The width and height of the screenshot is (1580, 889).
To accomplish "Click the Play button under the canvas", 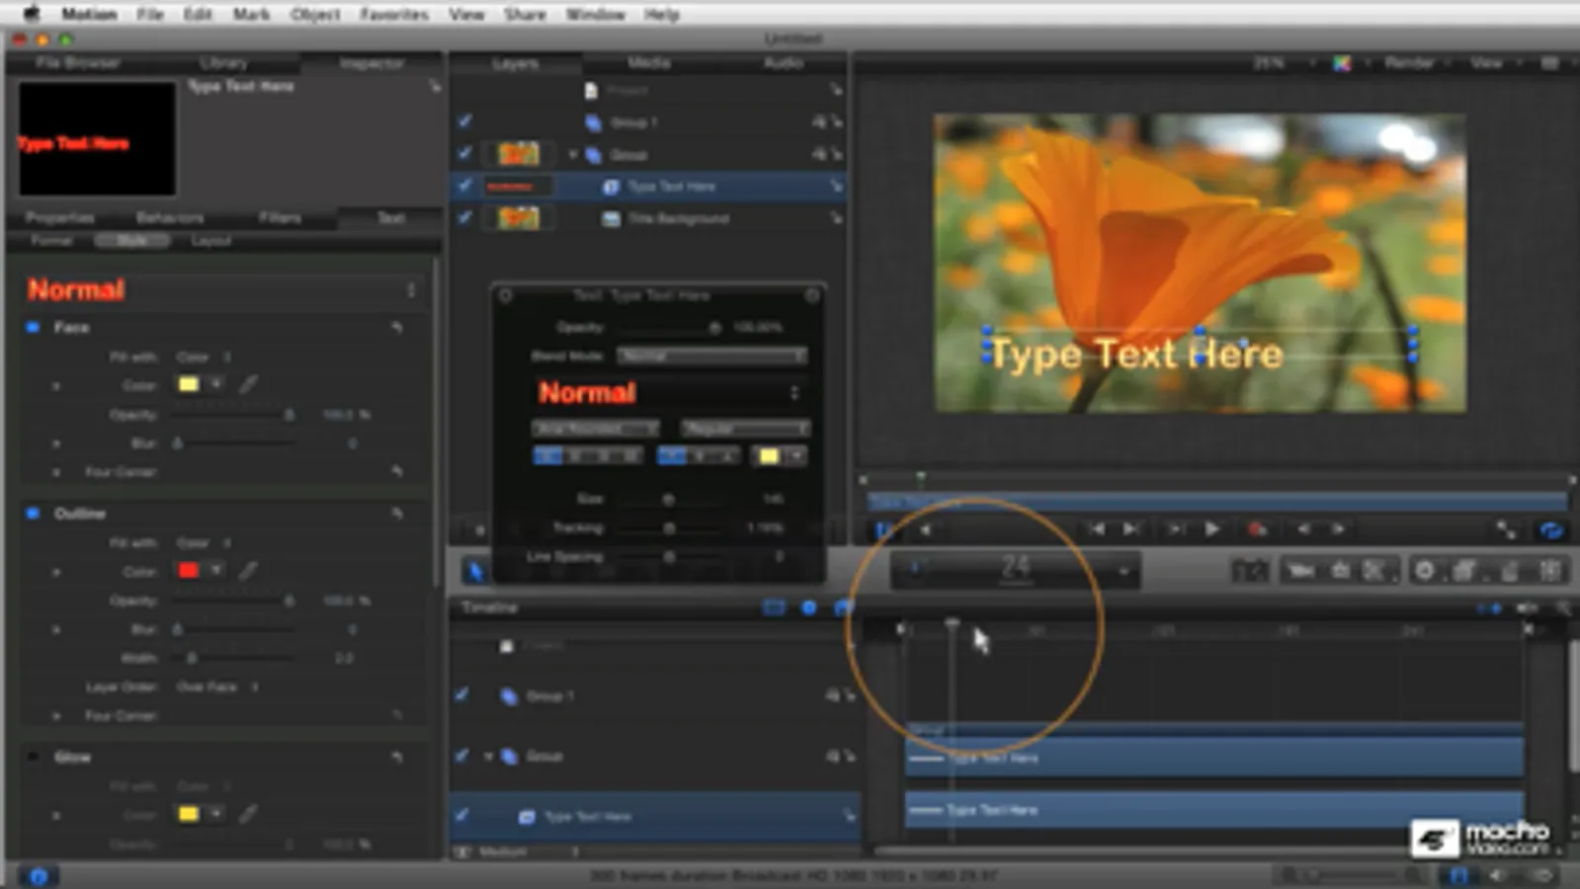I will click(x=1211, y=529).
